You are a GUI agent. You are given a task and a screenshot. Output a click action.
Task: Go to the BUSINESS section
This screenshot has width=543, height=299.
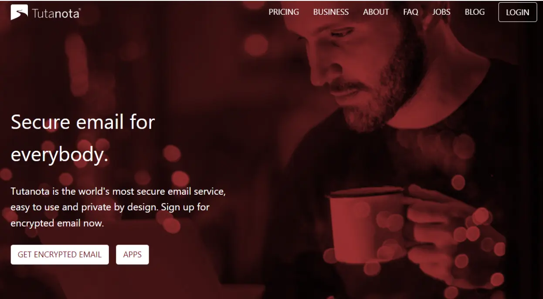tap(331, 12)
